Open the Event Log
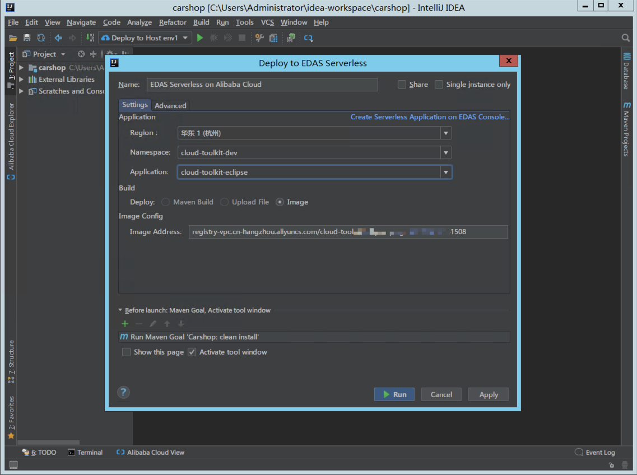This screenshot has width=637, height=475. pos(595,453)
